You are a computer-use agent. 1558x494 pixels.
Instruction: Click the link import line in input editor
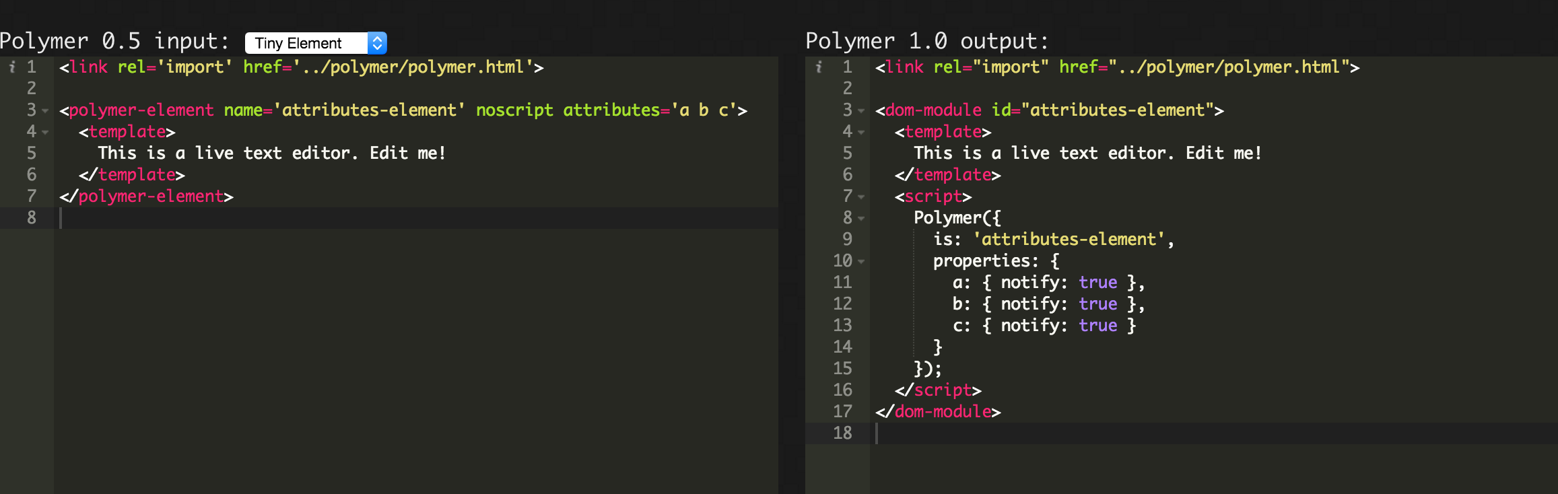click(x=302, y=67)
